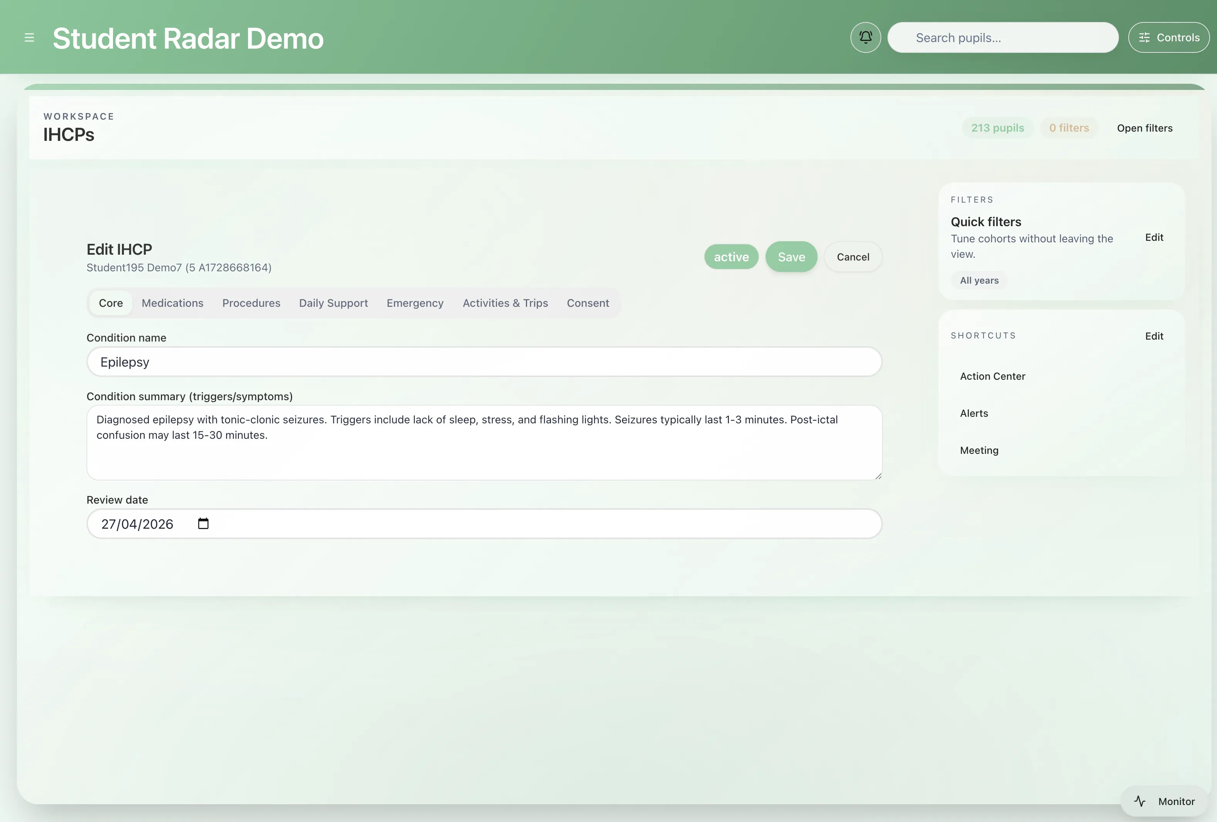The height and width of the screenshot is (822, 1217).
Task: Click the notifications bell icon
Action: coord(865,37)
